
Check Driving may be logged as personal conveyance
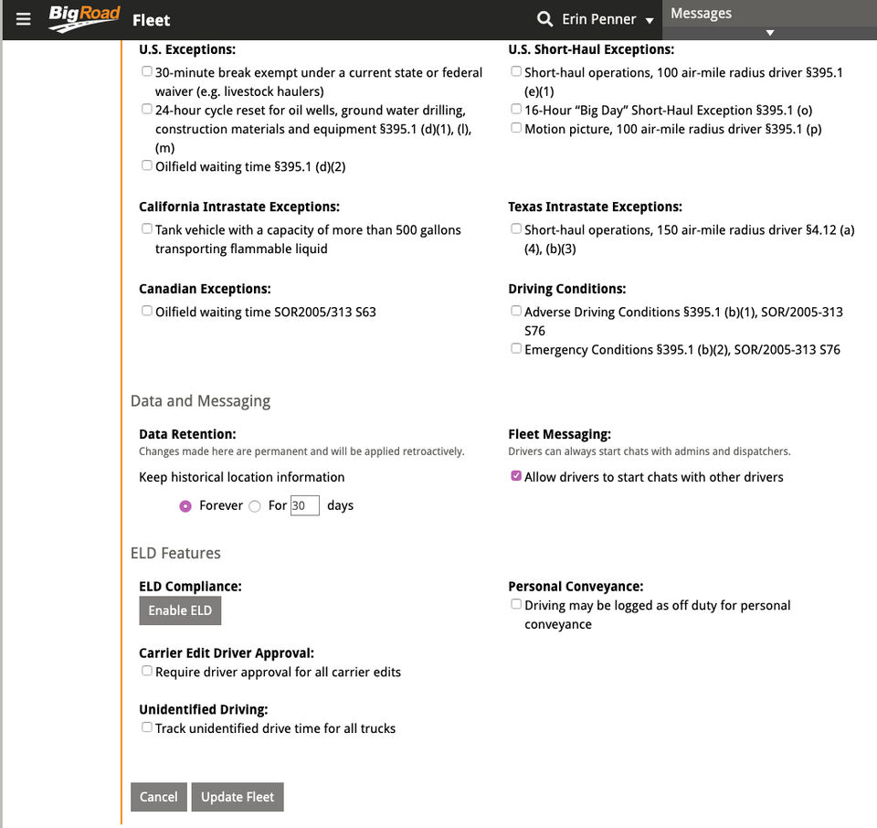pos(515,604)
